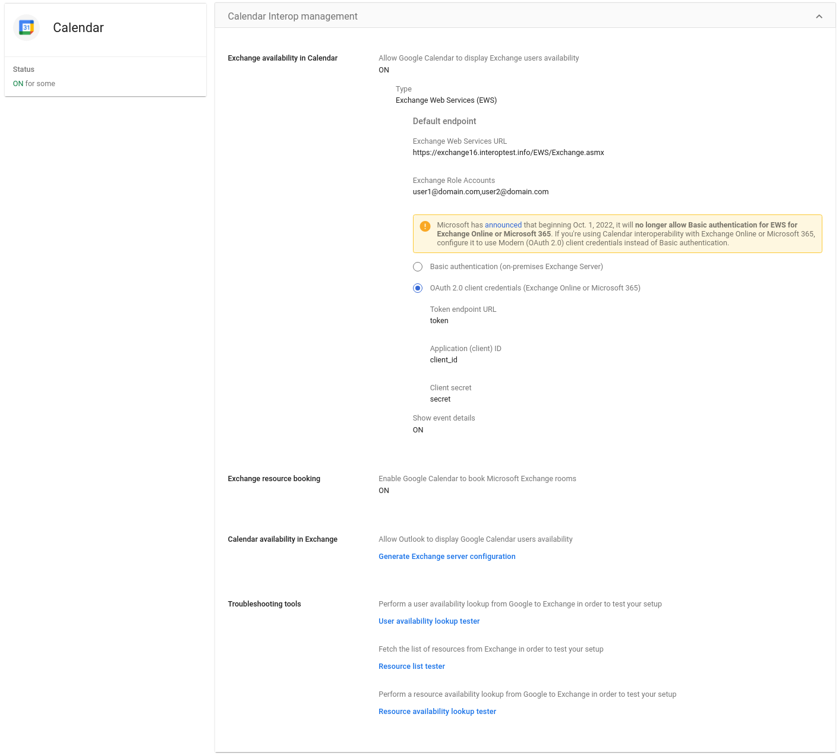Click the Token endpoint URL label
Image resolution: width=839 pixels, height=755 pixels.
click(x=463, y=309)
